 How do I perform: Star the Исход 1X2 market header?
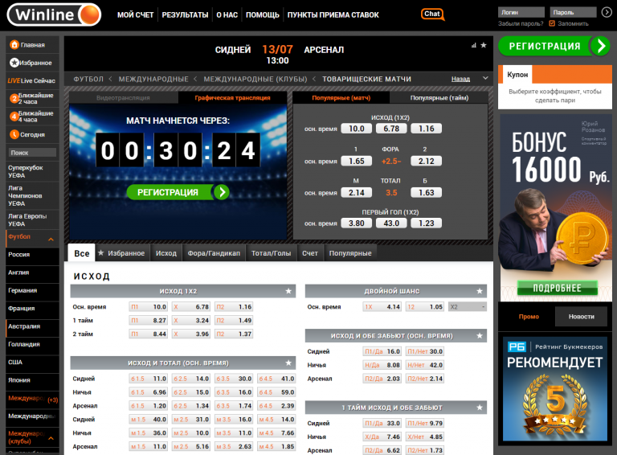(288, 291)
